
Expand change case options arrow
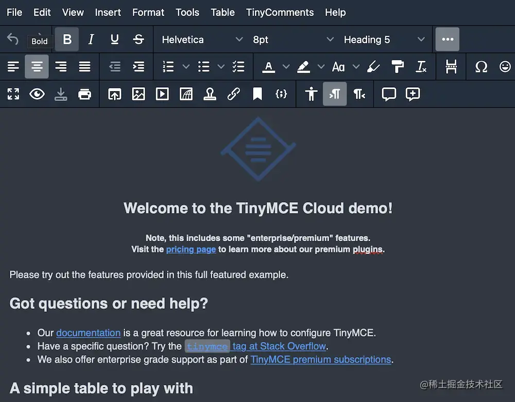coord(356,66)
